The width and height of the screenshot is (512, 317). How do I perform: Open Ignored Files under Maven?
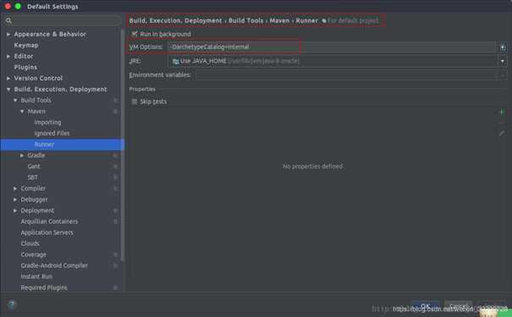point(52,133)
